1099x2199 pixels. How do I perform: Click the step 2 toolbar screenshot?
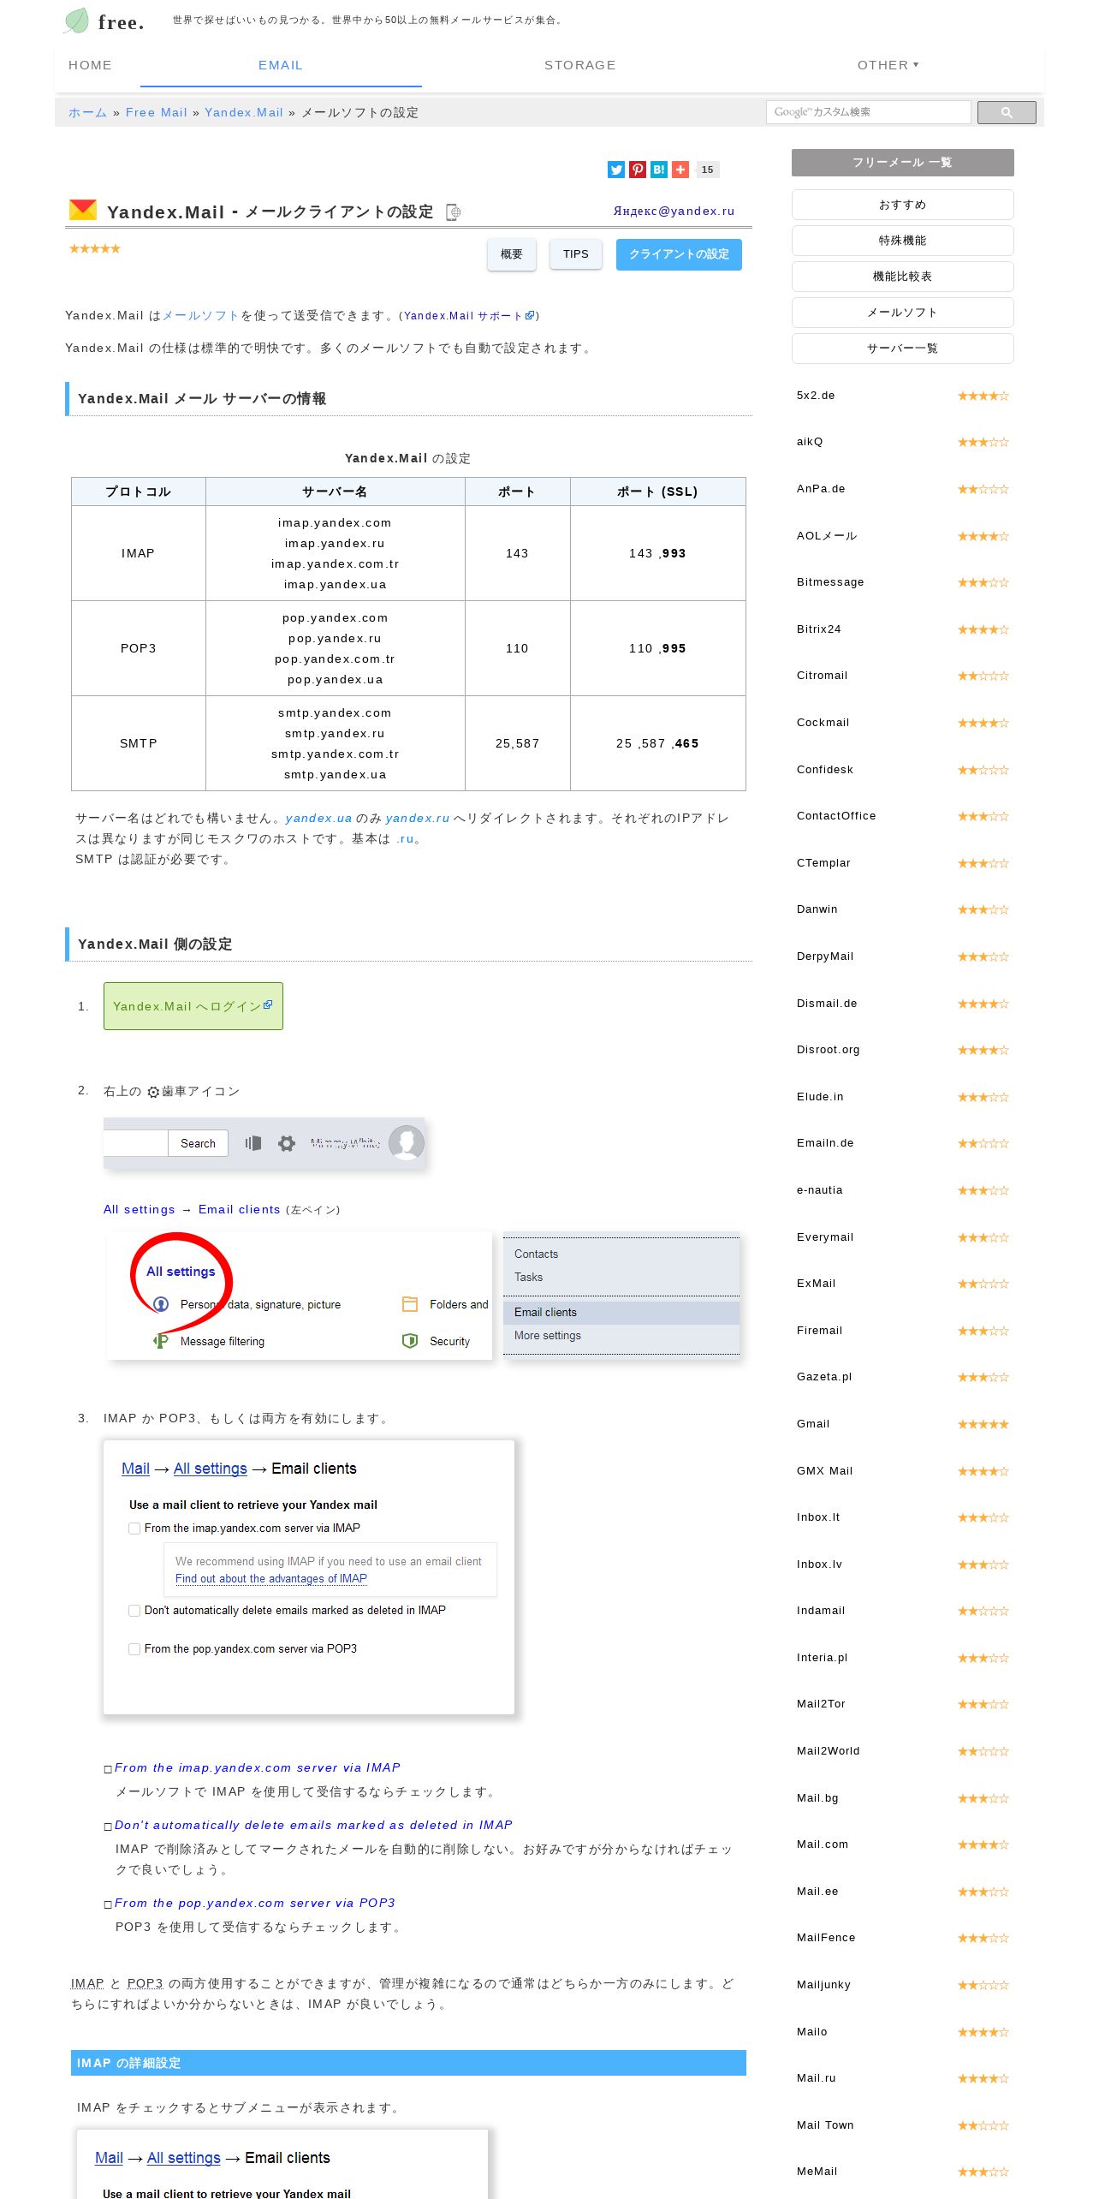click(264, 1143)
